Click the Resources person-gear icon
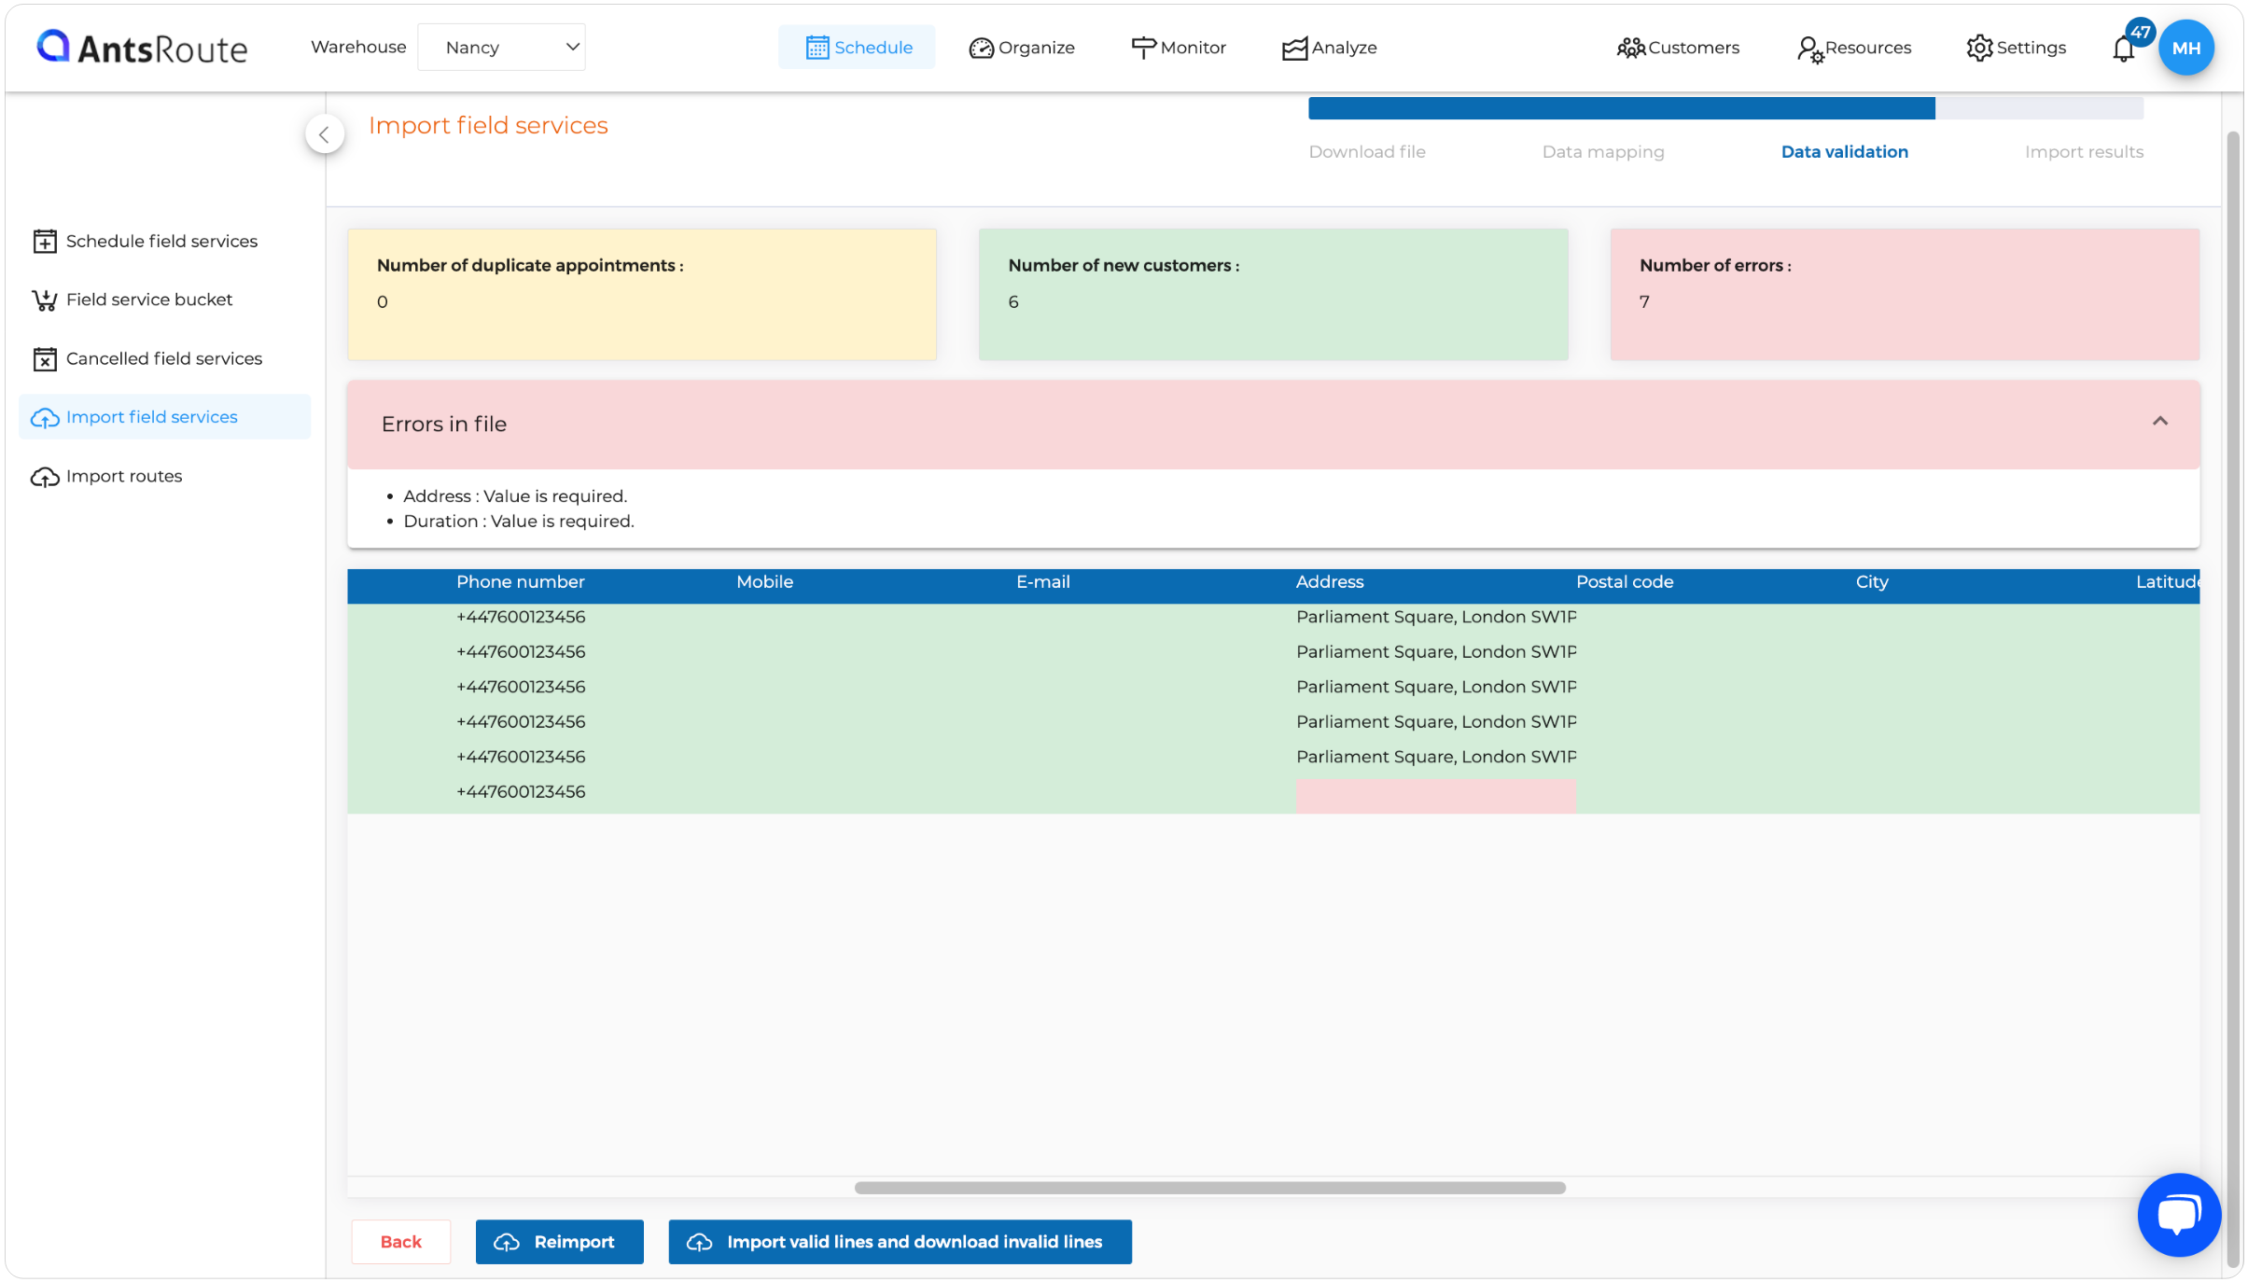 point(1809,49)
